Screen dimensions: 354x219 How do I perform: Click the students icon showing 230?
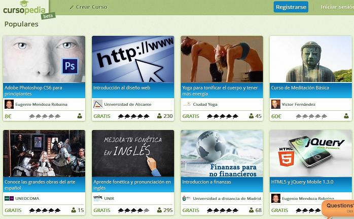pyautogui.click(x=159, y=116)
